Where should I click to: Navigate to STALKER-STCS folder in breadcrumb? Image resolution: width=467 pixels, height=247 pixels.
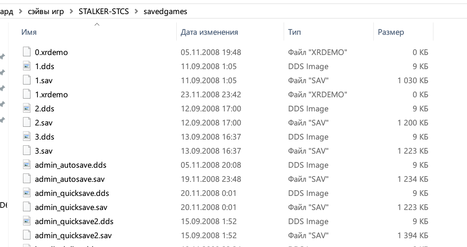coord(104,11)
